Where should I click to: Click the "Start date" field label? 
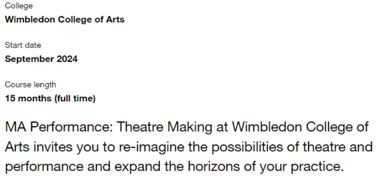pyautogui.click(x=23, y=45)
